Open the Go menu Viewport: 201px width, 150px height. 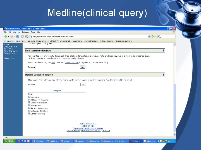click(19, 32)
